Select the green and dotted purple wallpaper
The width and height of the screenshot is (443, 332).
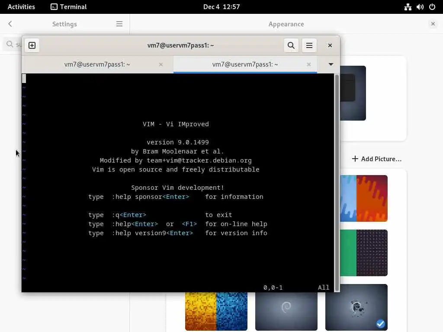363,252
